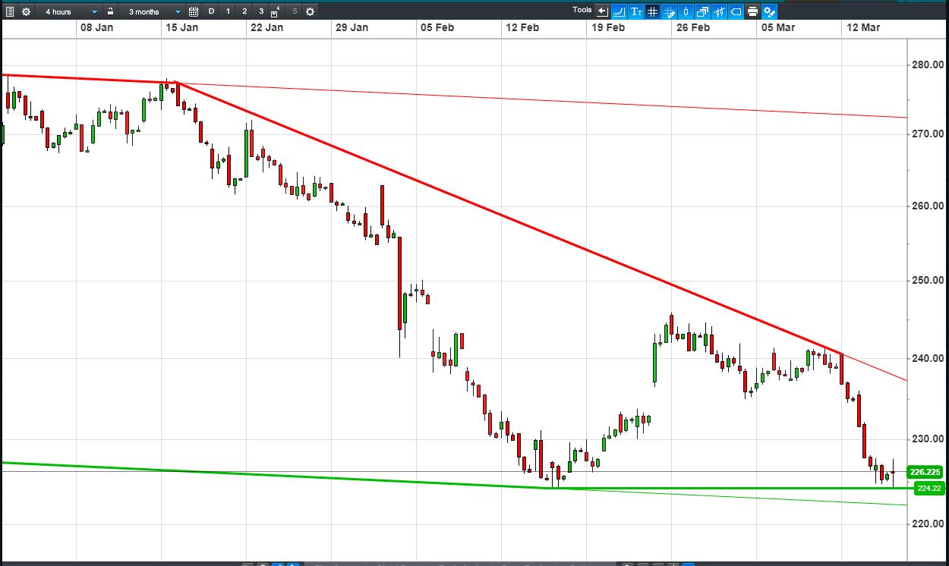Click the 230.00 price axis label

click(928, 439)
